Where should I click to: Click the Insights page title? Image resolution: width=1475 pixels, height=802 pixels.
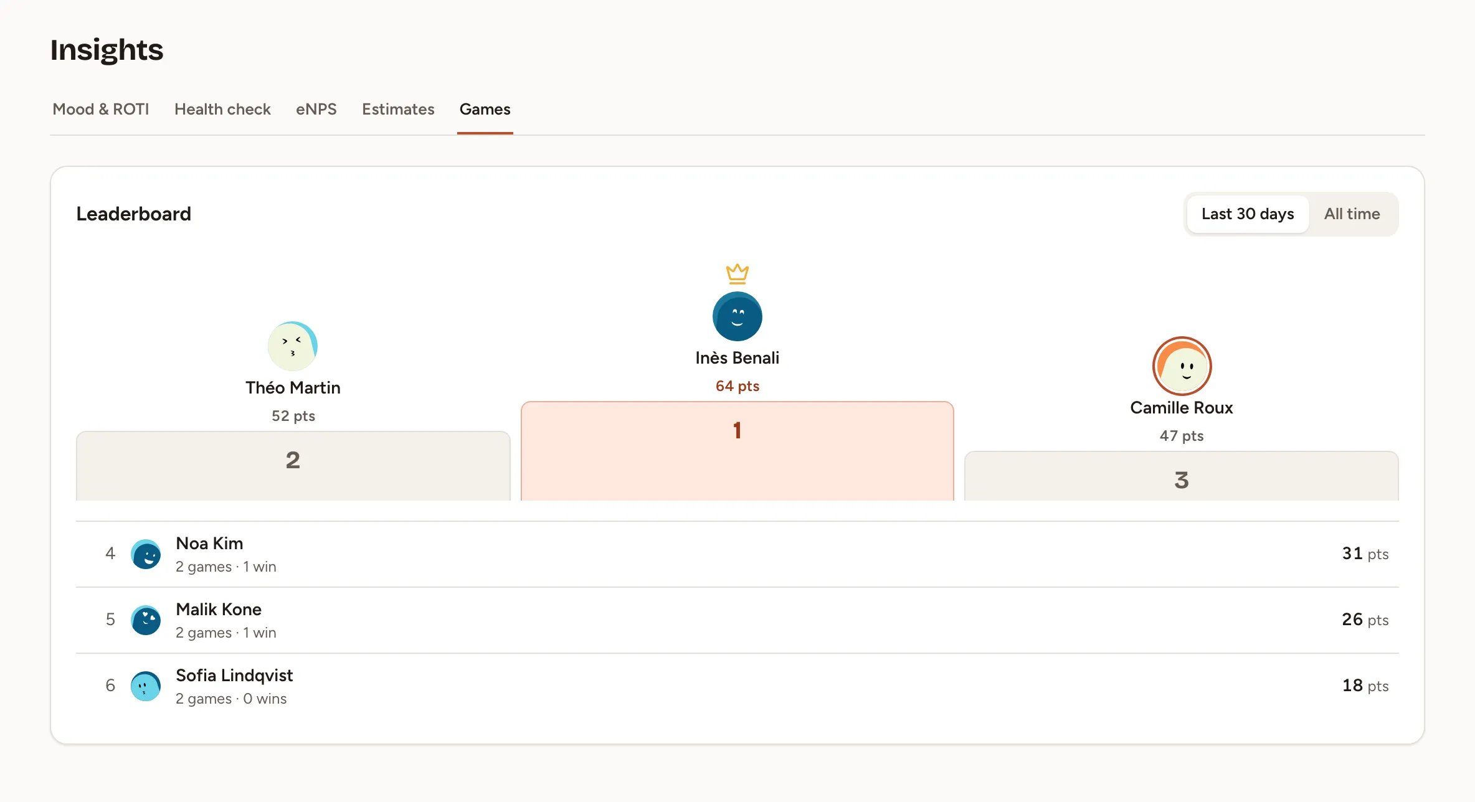click(107, 50)
